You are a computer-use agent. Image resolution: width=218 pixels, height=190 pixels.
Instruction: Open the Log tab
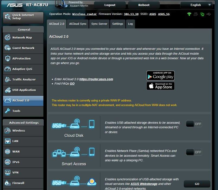[130, 24]
